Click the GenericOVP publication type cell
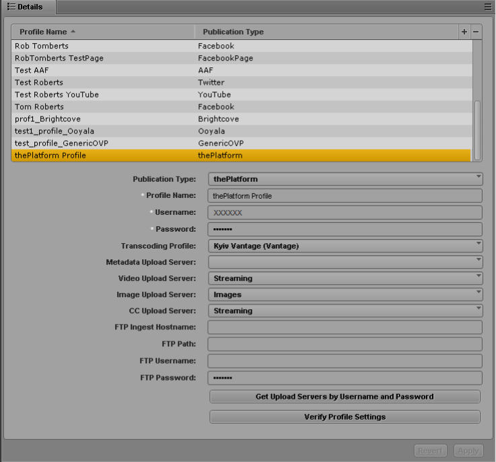Image resolution: width=496 pixels, height=462 pixels. point(221,143)
